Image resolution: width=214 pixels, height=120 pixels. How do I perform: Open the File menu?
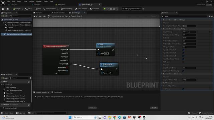[9, 1]
